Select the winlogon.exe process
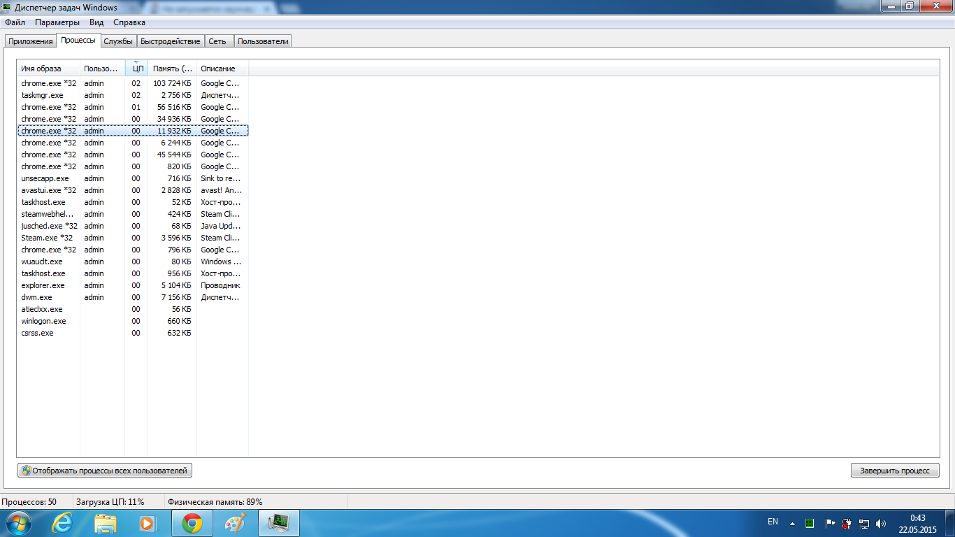 133,321
